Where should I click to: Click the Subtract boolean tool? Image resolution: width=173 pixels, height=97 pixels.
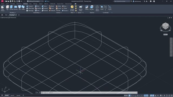[x=45, y=8]
